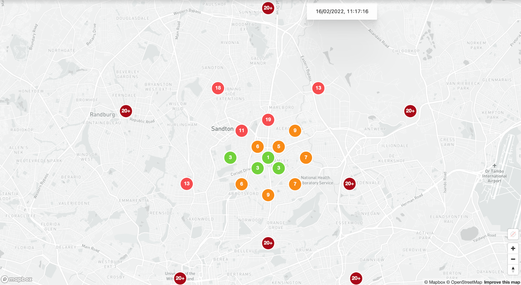
Task: Click the 13 marker above Emmarentia
Action: (187, 184)
